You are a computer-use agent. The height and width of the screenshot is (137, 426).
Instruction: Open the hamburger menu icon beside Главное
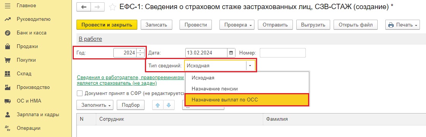(8, 5)
